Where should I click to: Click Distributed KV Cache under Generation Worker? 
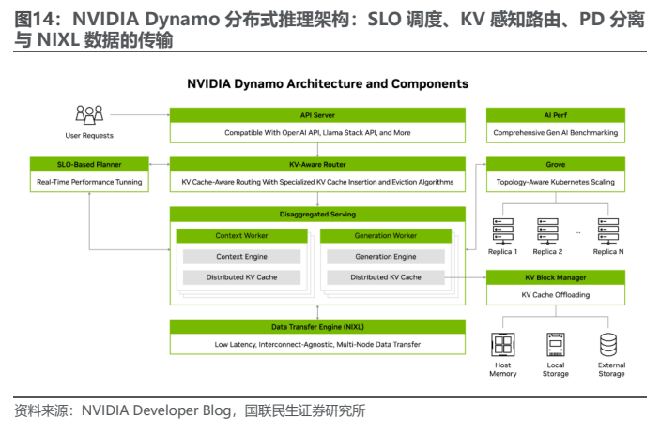click(386, 277)
